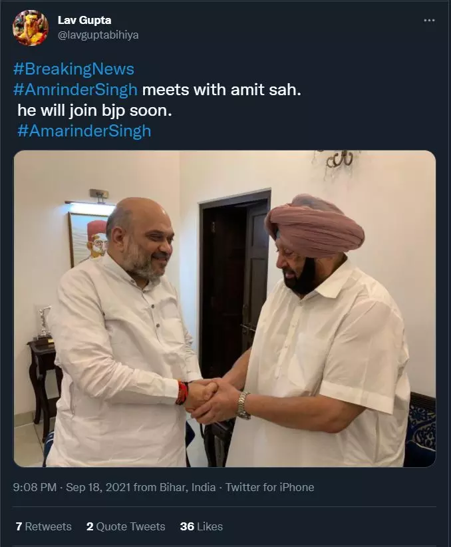Image resolution: width=451 pixels, height=547 pixels.
Task: Open the Lav Gupta display name link
Action: tap(84, 20)
